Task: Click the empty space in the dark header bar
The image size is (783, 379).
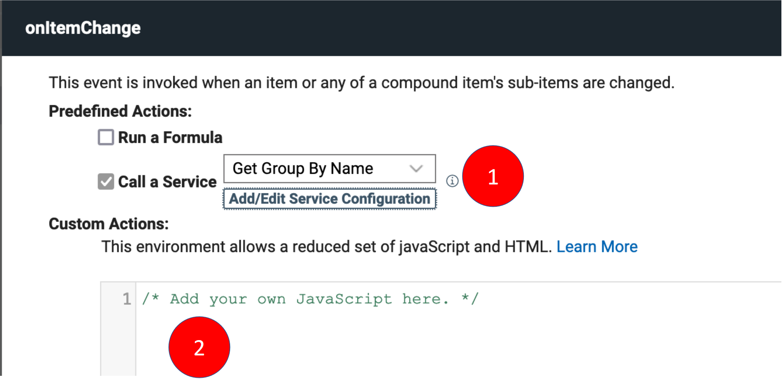Action: [x=477, y=28]
